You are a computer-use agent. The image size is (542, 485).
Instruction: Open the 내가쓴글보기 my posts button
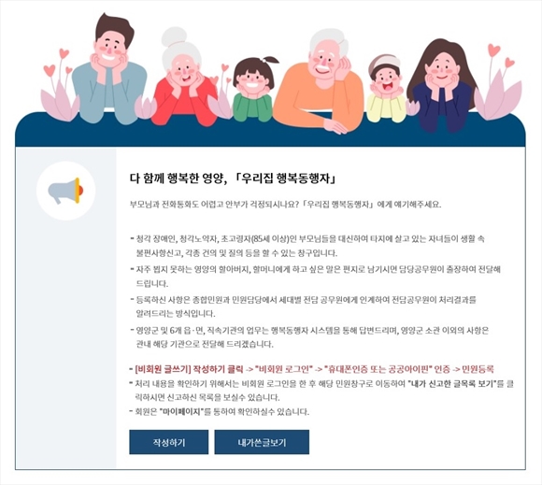click(x=262, y=442)
